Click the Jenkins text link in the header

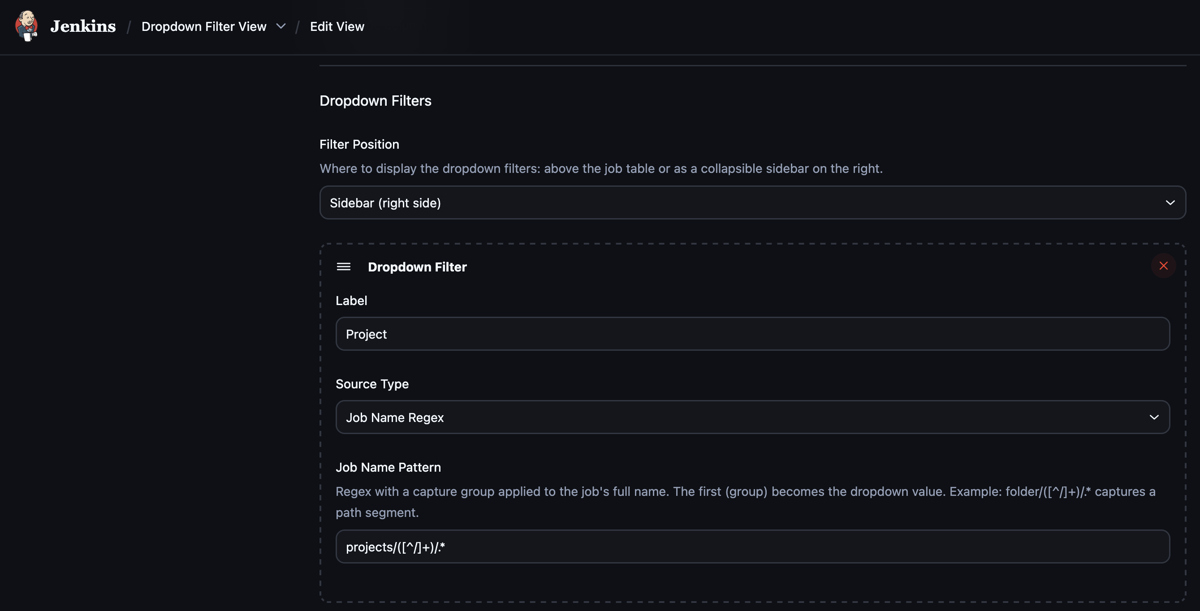pyautogui.click(x=82, y=26)
